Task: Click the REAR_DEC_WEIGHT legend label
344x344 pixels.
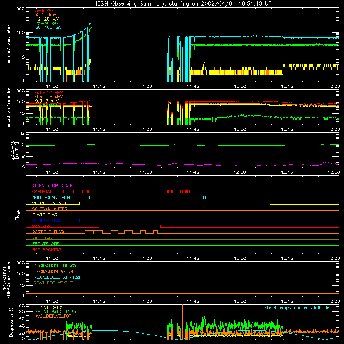Action: (53, 283)
